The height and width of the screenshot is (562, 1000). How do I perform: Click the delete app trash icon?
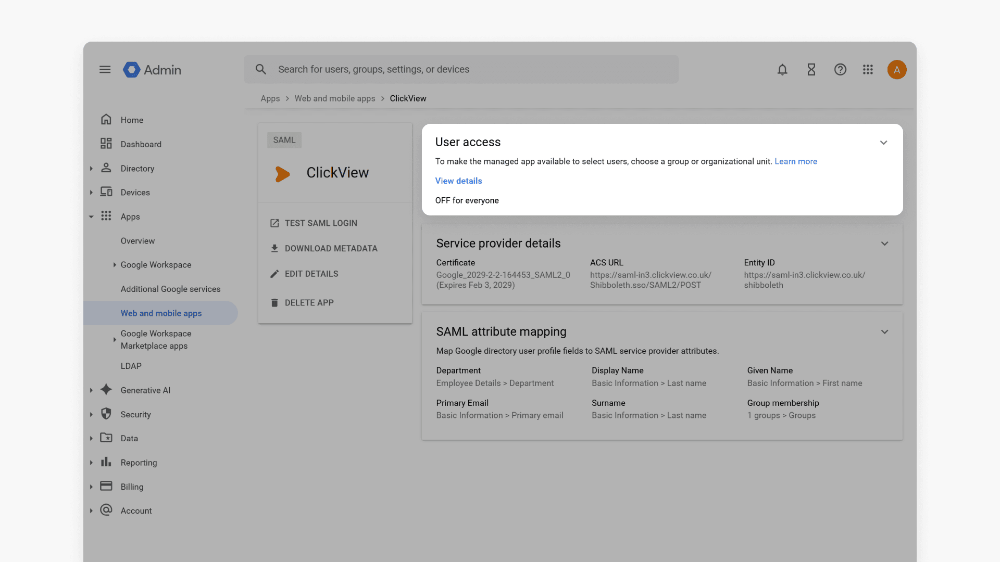(274, 303)
